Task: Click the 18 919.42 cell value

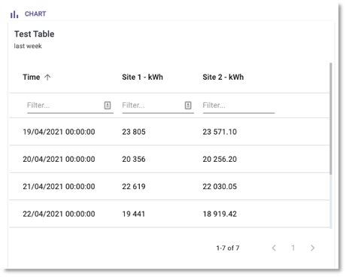Action: [220, 214]
